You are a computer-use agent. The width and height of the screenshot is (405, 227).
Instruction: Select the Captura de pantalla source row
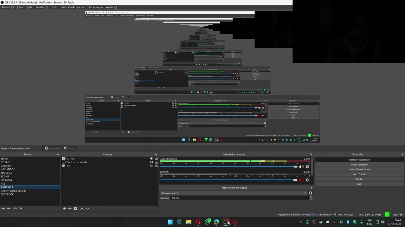pos(109,162)
